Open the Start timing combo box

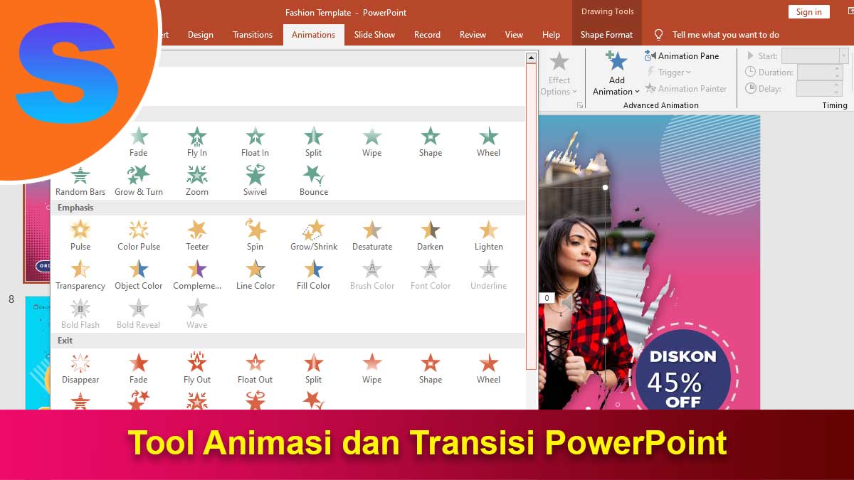coord(815,56)
